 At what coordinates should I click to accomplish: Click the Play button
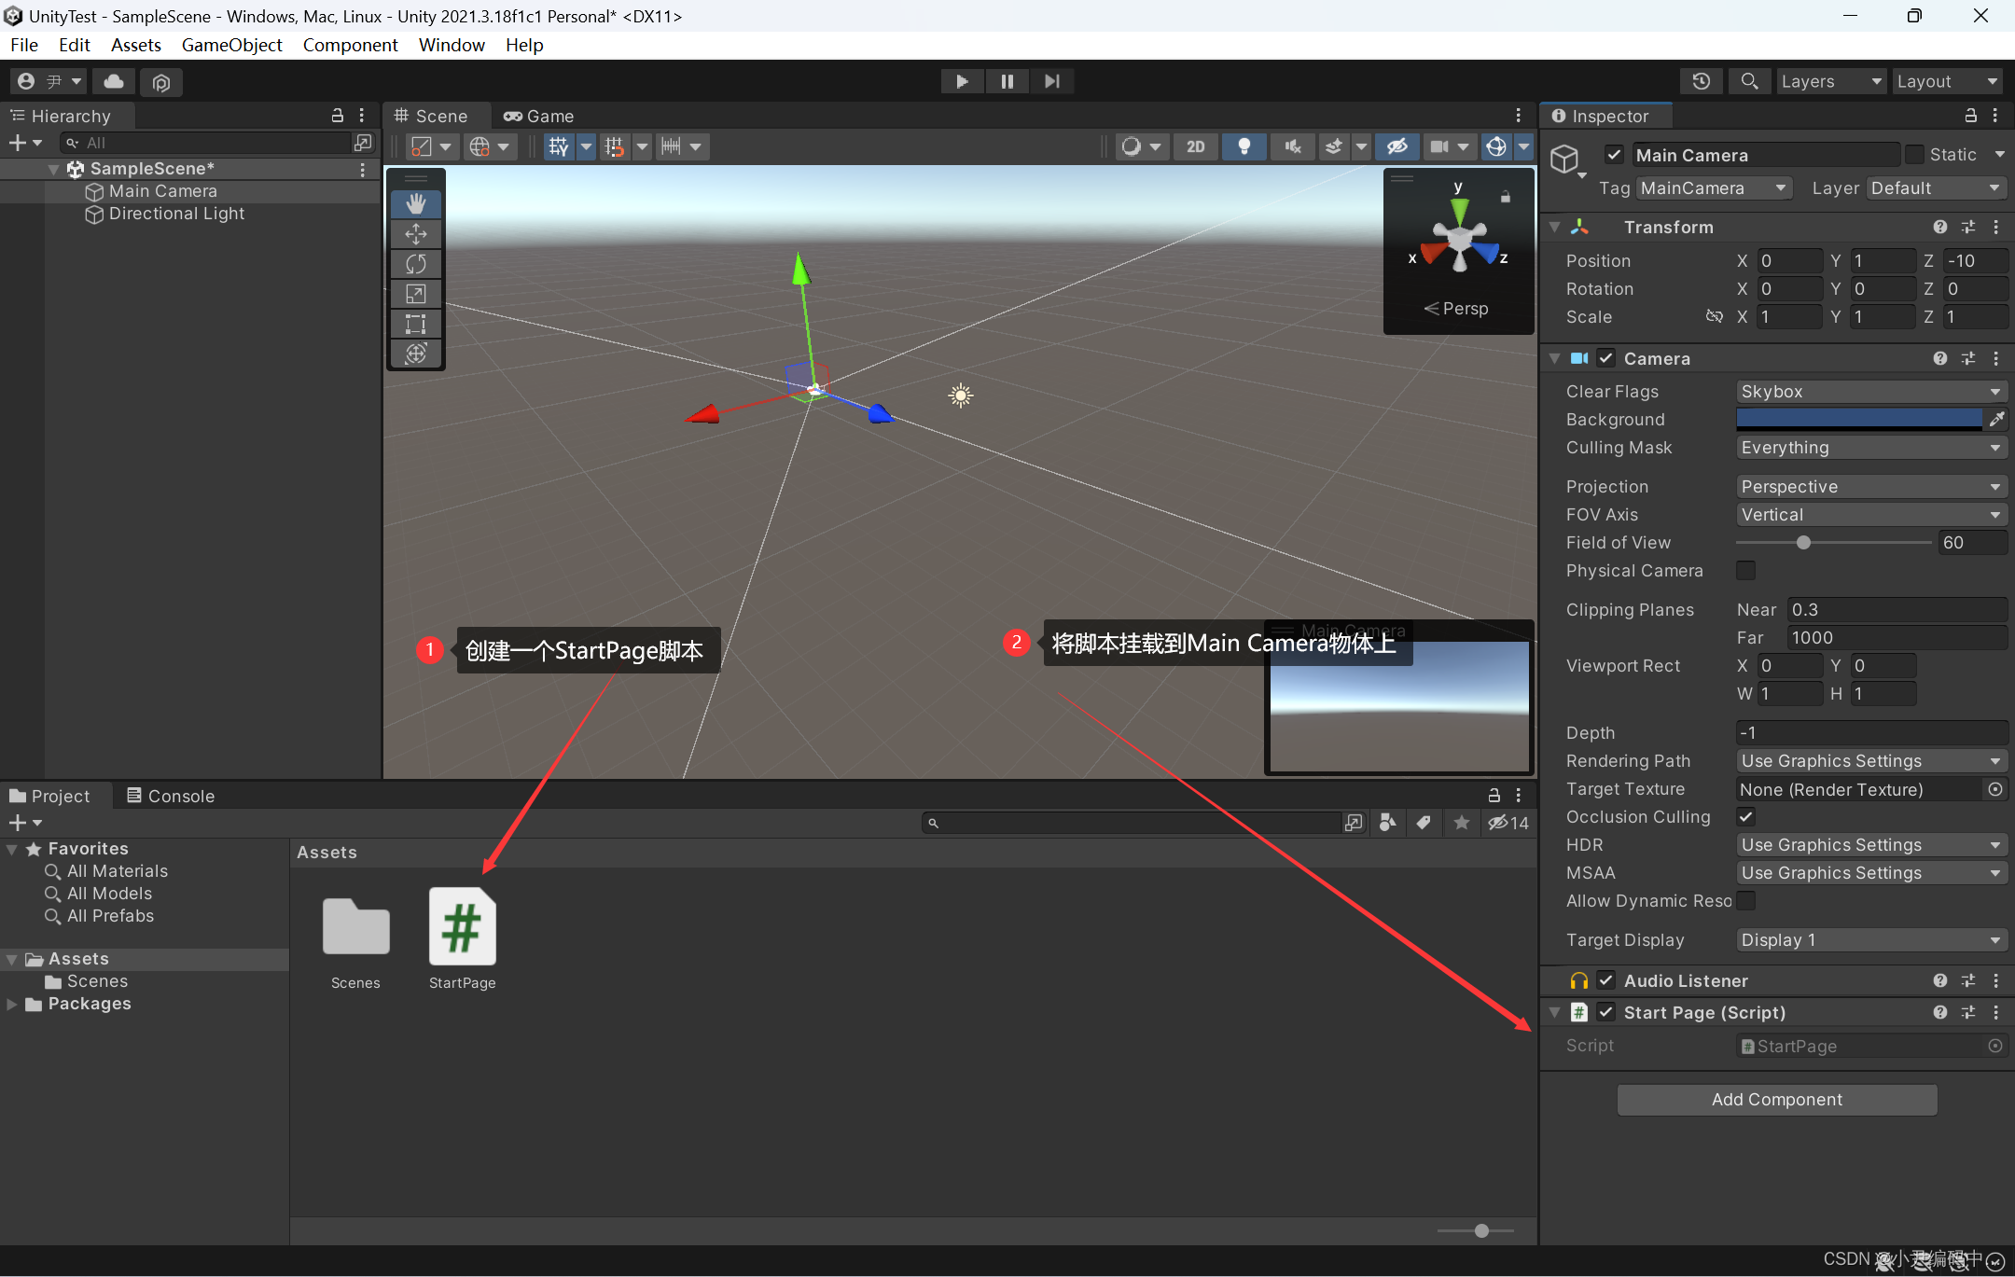[962, 81]
